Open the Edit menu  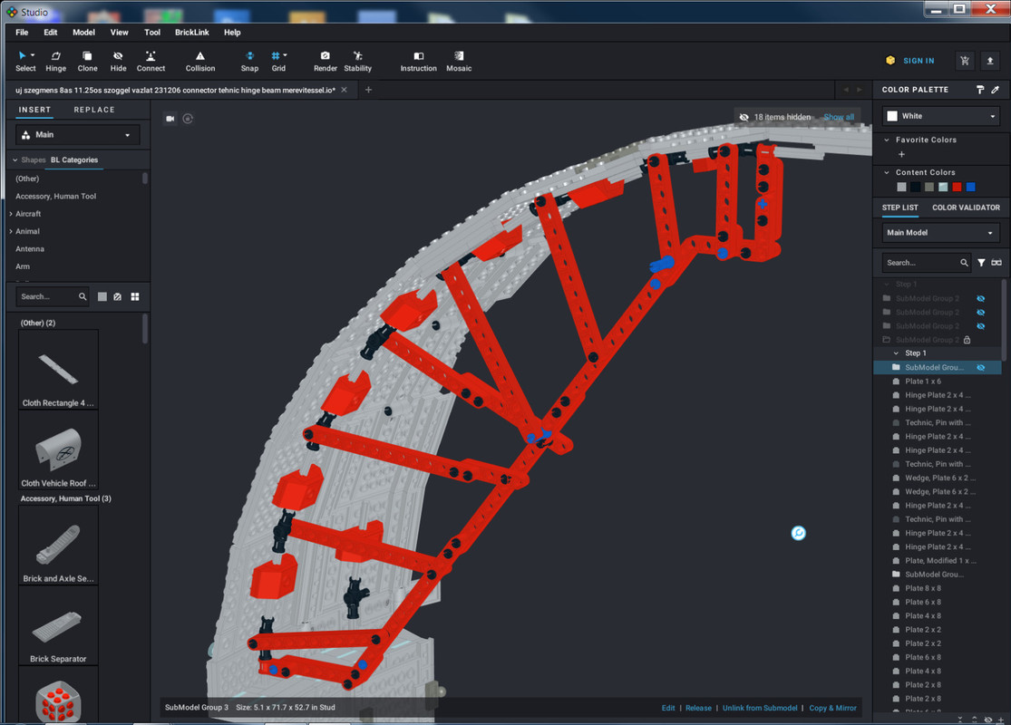coord(50,33)
